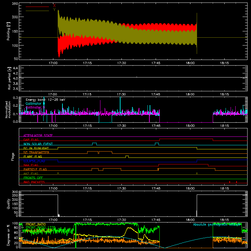This screenshot has height=251, width=251.
Task: Click the '17:30' tick under Pointing panel
Action: 121,63
